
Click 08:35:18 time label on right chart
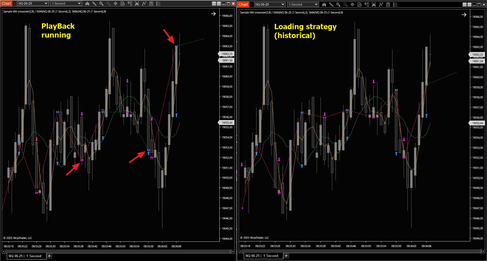click(245, 246)
